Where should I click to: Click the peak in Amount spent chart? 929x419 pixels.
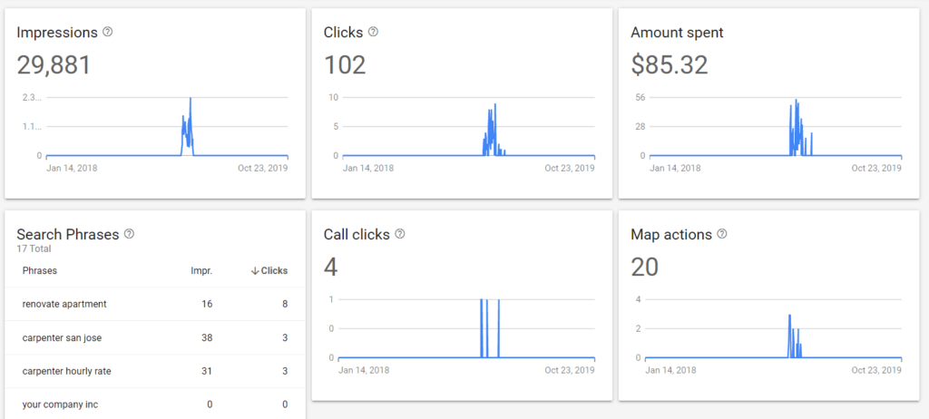(x=796, y=102)
